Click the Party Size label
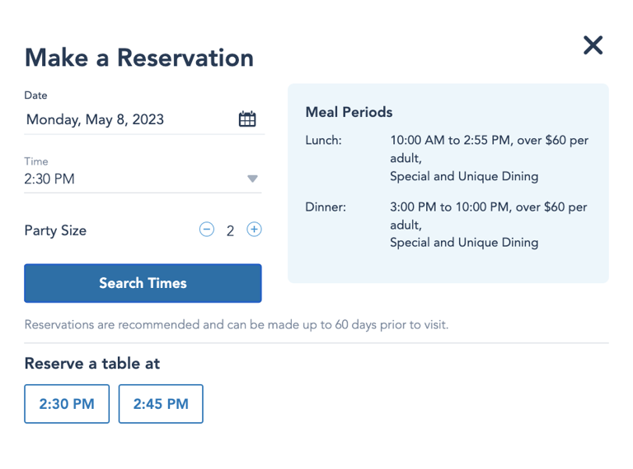This screenshot has width=633, height=469. click(x=55, y=230)
